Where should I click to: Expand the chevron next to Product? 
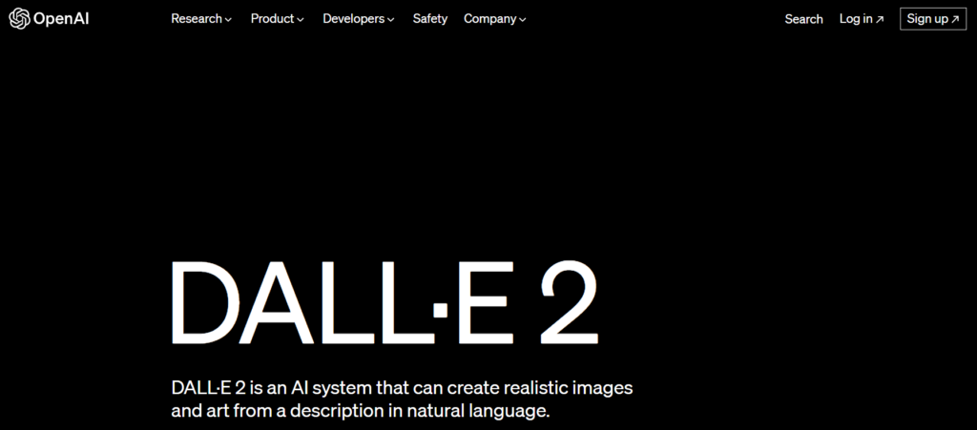pyautogui.click(x=301, y=20)
